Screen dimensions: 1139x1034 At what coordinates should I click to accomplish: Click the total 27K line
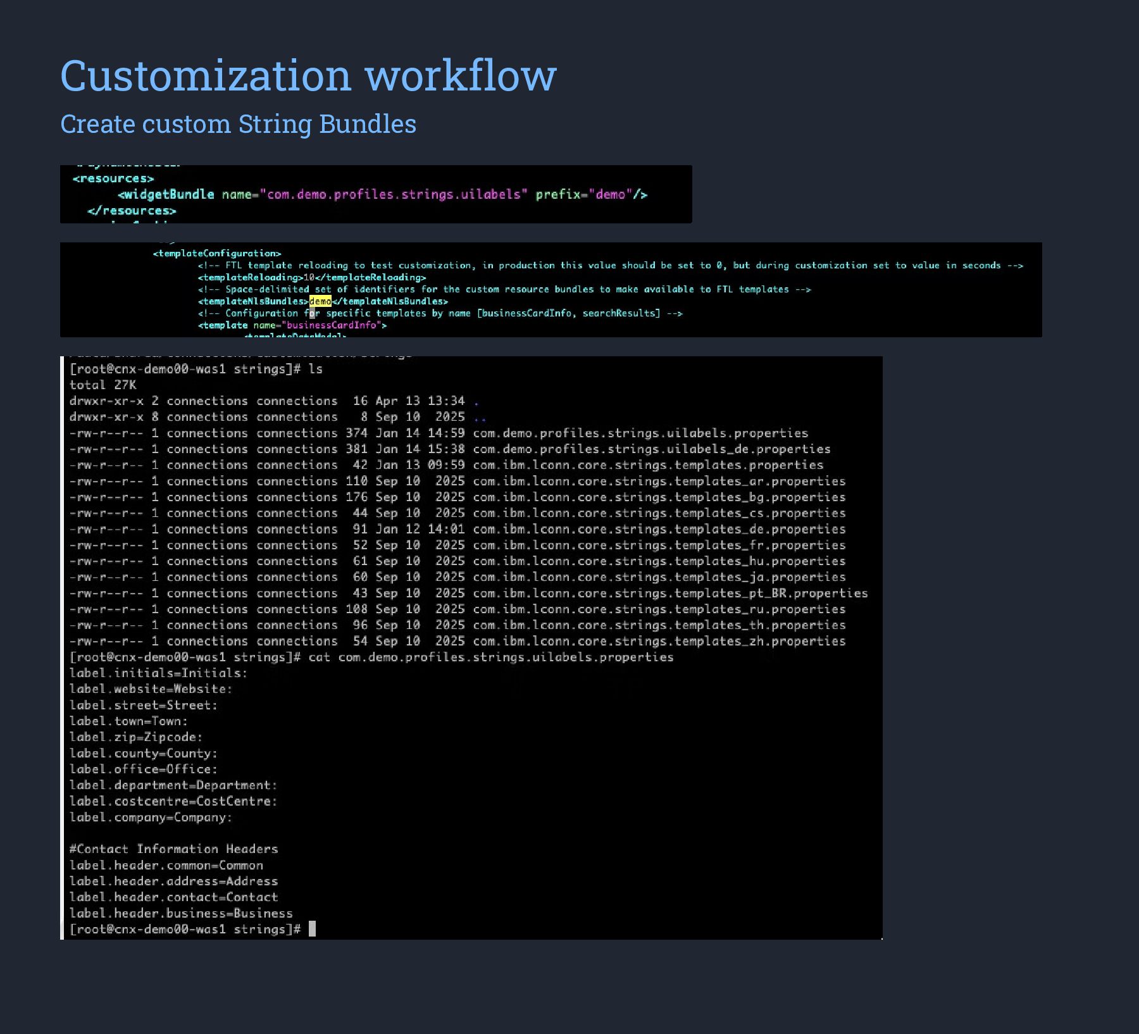coord(103,385)
